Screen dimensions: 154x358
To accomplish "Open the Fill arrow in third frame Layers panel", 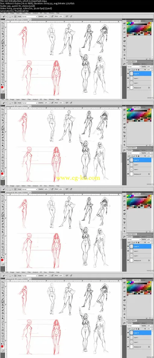I will [152, 242].
